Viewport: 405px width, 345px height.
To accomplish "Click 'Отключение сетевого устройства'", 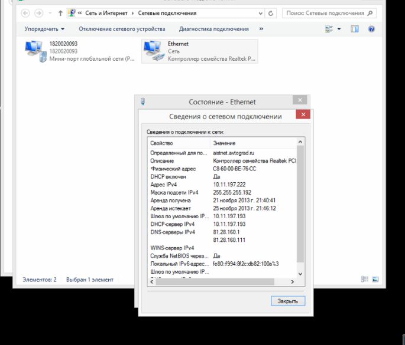I will click(x=122, y=29).
